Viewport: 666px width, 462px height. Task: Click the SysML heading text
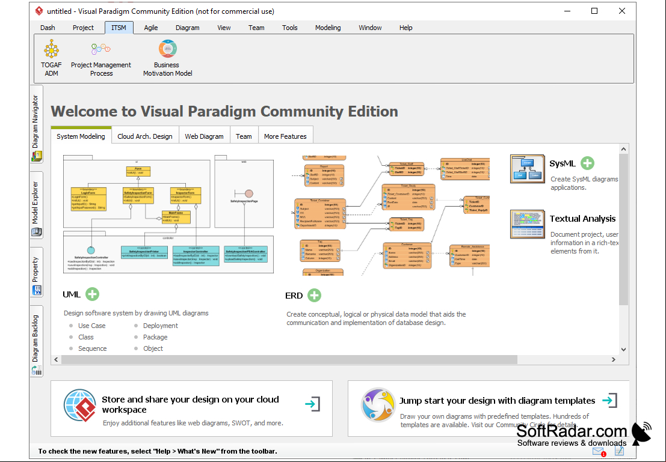click(x=563, y=164)
